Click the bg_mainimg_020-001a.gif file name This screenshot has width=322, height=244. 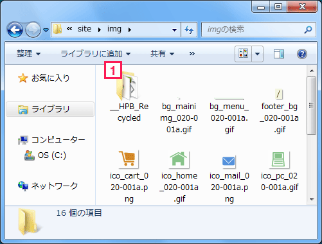[179, 118]
